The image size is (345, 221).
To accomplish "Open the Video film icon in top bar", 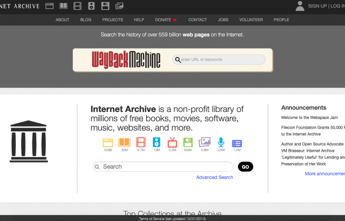I will (x=77, y=6).
